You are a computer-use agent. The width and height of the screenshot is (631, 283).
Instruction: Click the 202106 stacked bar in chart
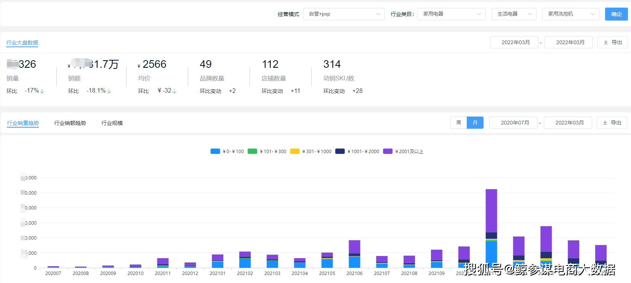coord(354,254)
